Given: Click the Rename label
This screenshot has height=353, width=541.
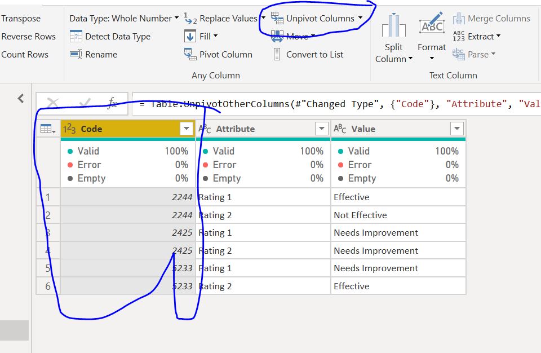Looking at the screenshot, I should [101, 54].
